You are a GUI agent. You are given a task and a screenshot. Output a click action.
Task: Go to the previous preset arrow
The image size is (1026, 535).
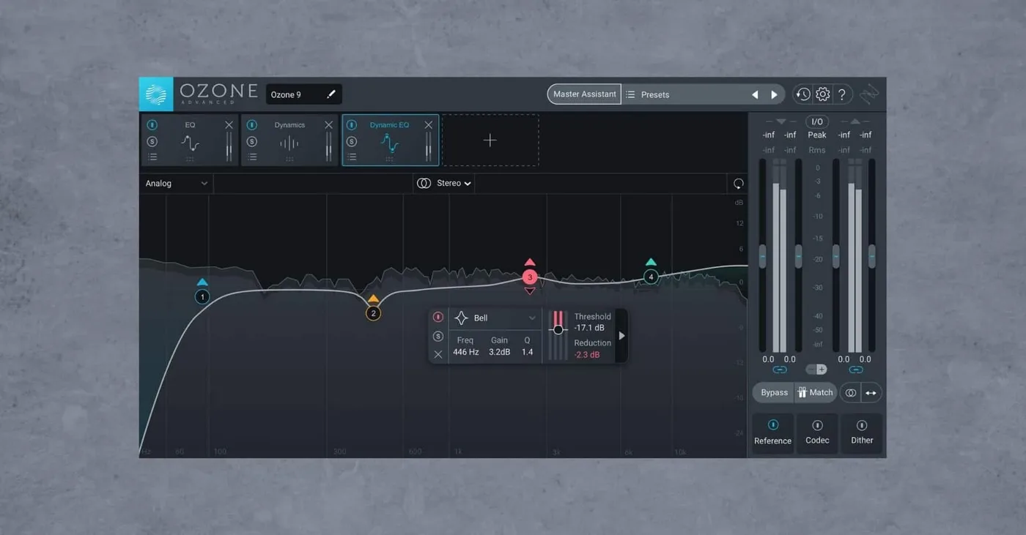point(755,94)
